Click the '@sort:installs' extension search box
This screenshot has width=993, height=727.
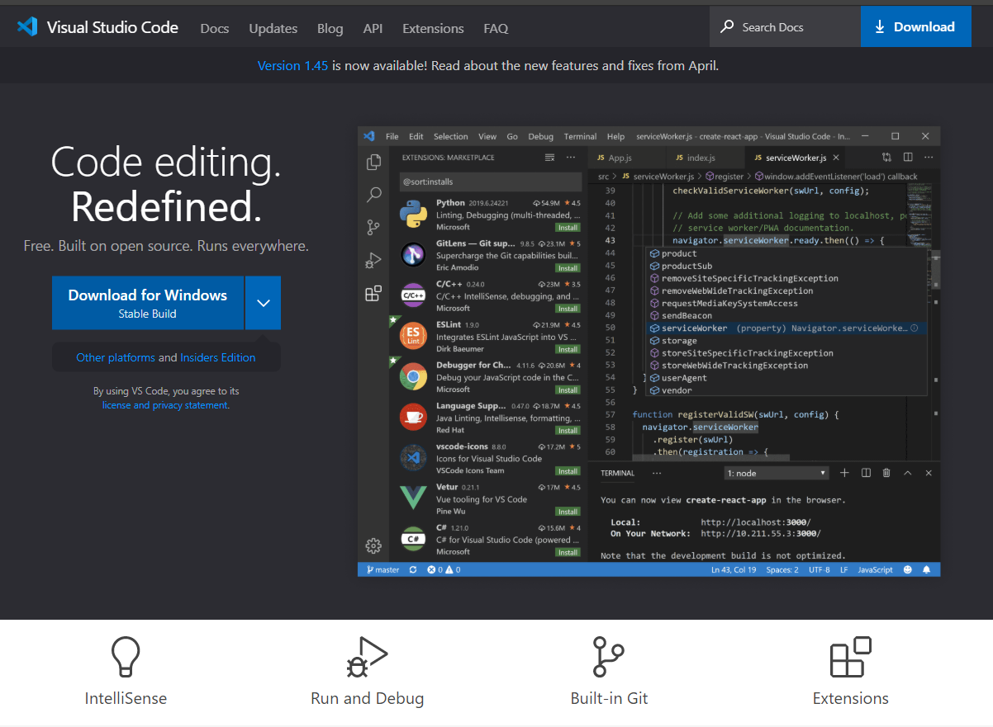click(491, 182)
